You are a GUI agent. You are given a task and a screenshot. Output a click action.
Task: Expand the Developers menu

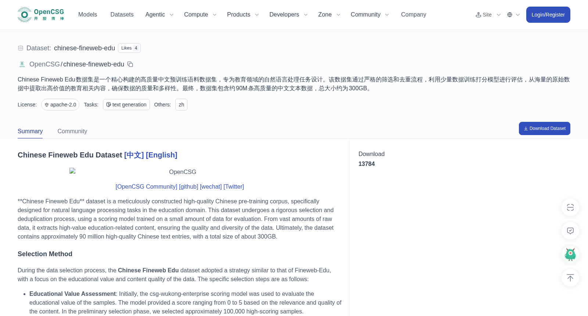(x=288, y=15)
